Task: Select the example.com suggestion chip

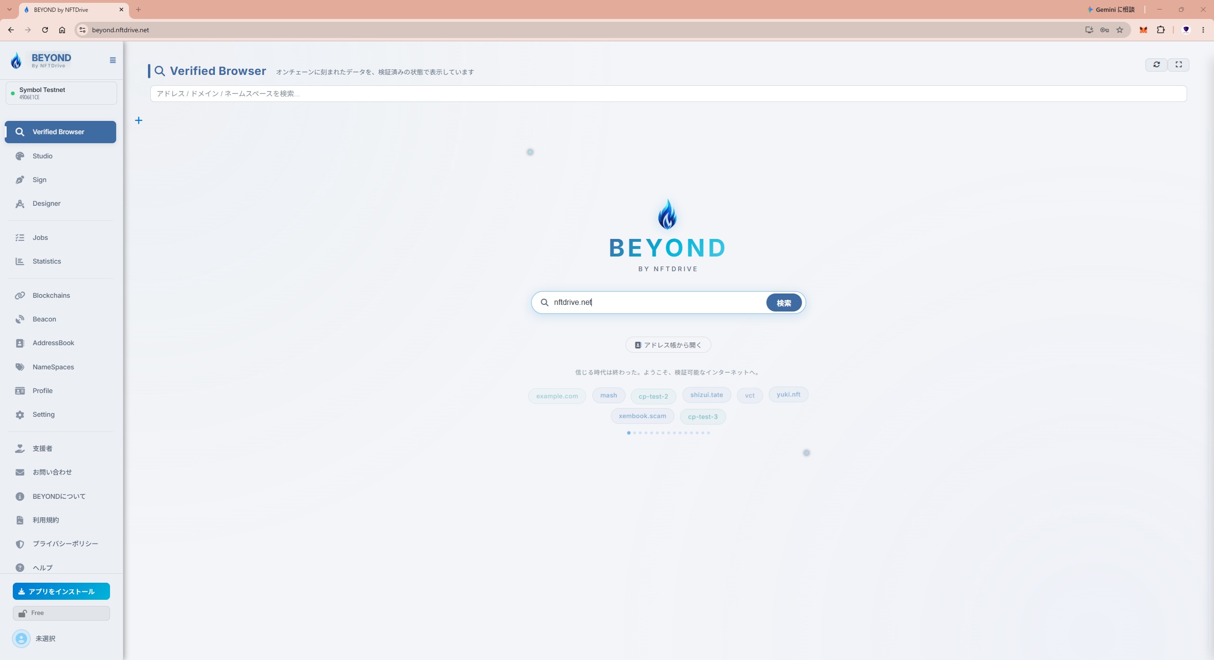Action: (x=557, y=396)
